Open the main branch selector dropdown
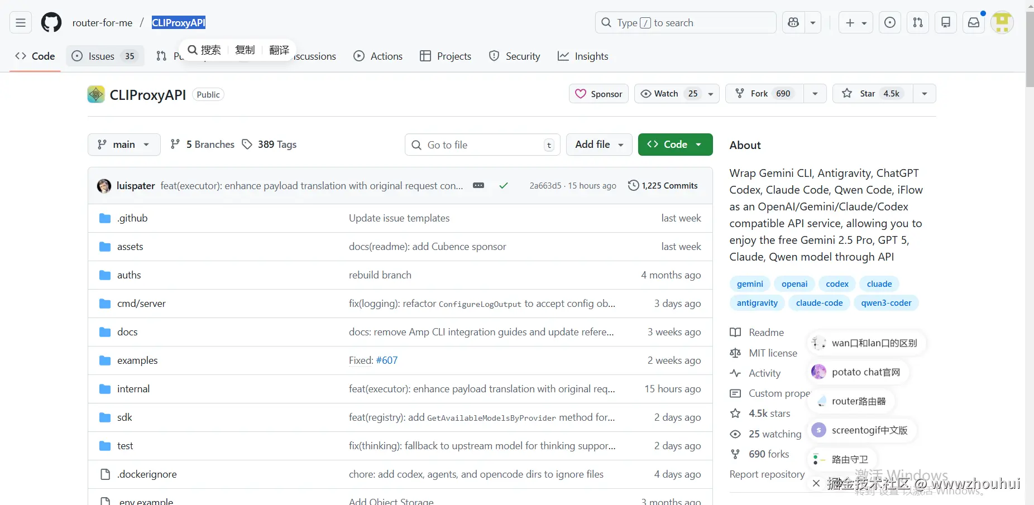 (124, 145)
